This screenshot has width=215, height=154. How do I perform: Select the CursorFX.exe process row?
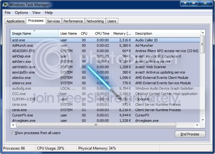(105, 115)
